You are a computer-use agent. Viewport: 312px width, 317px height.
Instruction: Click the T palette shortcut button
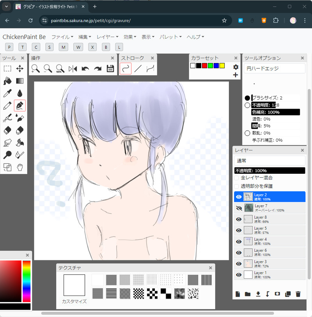(22, 47)
